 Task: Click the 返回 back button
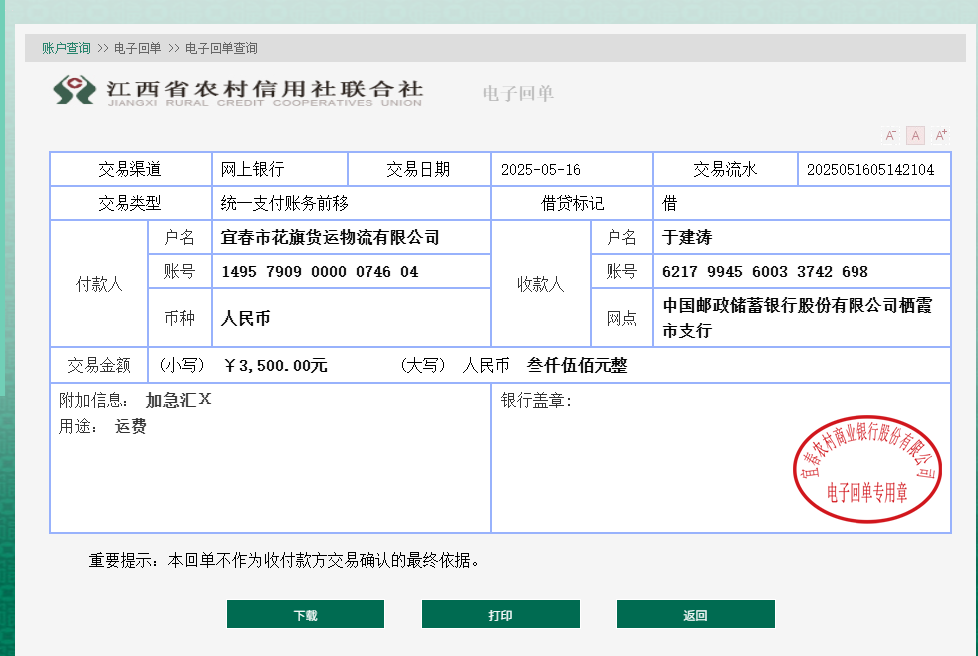click(696, 614)
